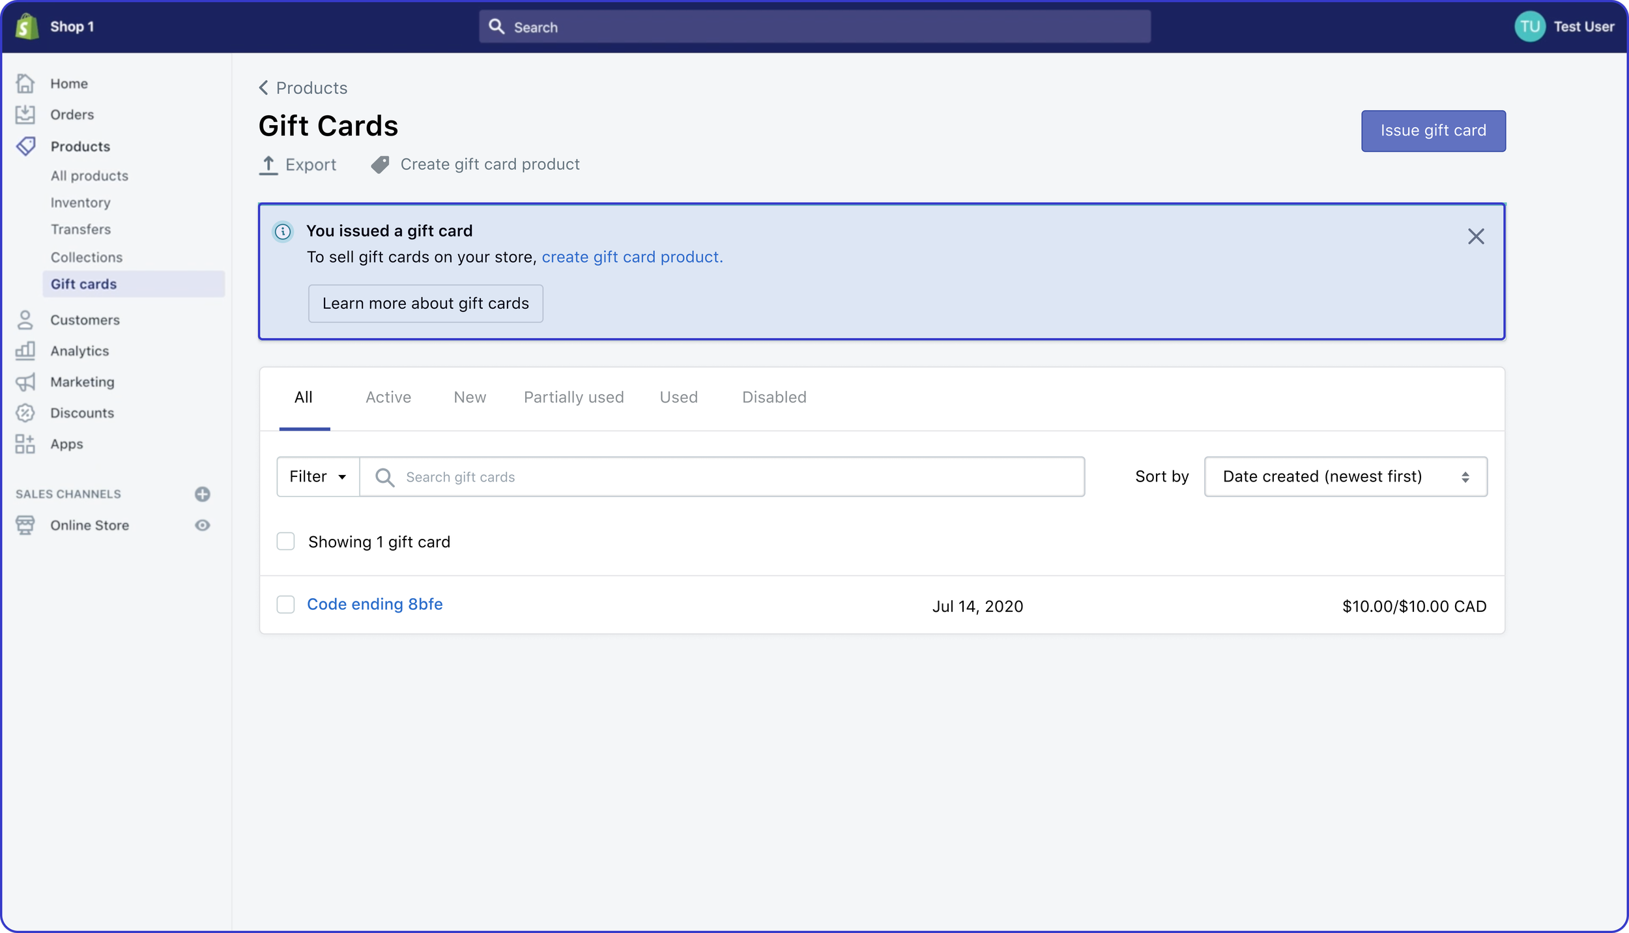
Task: Add a sales channel plus icon
Action: 203,494
